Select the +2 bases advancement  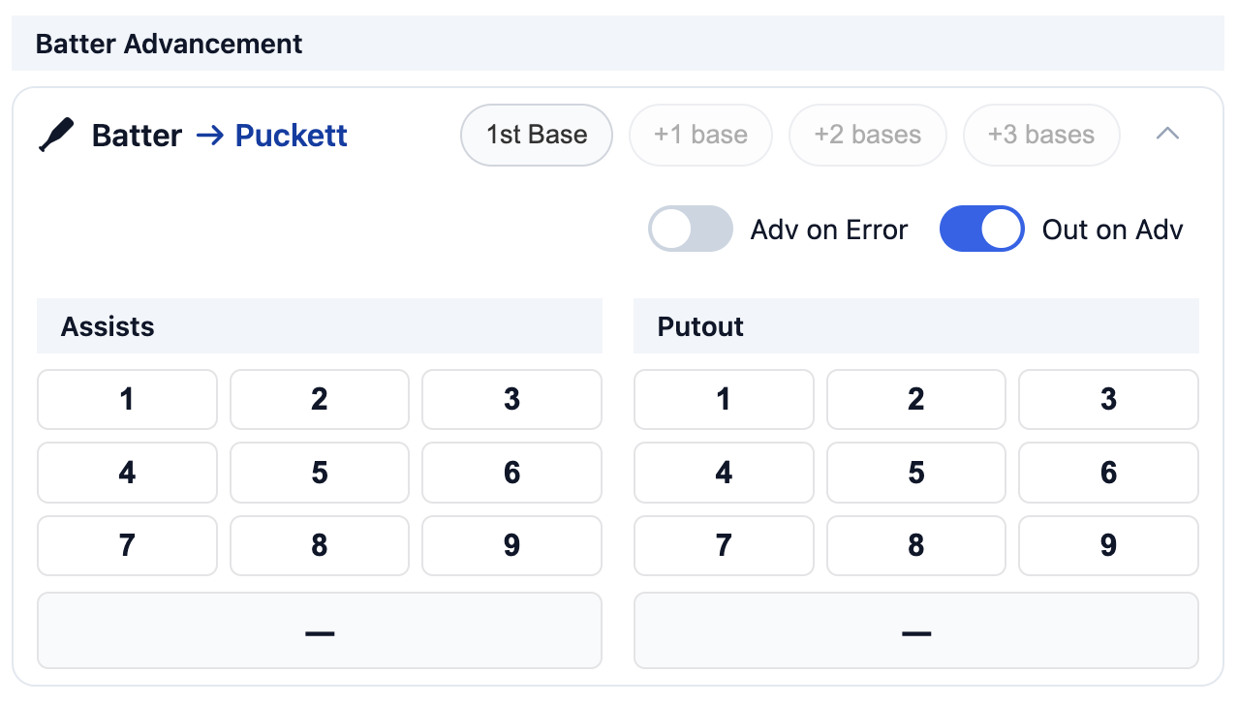867,135
